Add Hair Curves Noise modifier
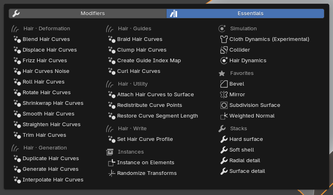333x195 pixels. pyautogui.click(x=46, y=71)
